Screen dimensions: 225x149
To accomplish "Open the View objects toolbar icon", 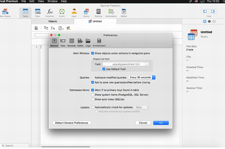I will click(38, 13).
